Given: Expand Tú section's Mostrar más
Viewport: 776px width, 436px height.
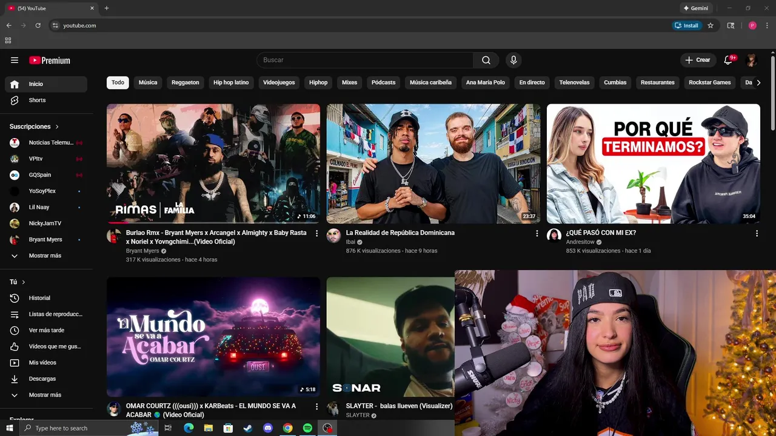Looking at the screenshot, I should pos(46,395).
